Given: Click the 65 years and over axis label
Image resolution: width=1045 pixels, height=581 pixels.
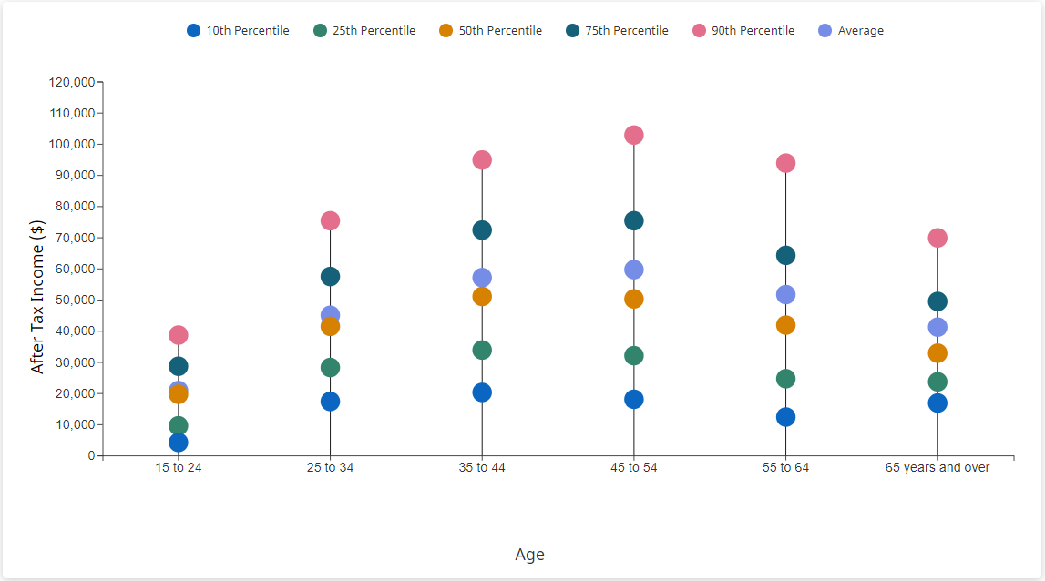Looking at the screenshot, I should click(937, 467).
